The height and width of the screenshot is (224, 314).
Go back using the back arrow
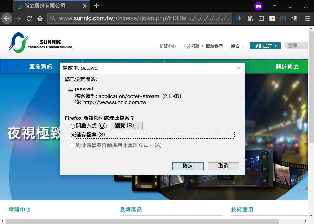click(7, 18)
